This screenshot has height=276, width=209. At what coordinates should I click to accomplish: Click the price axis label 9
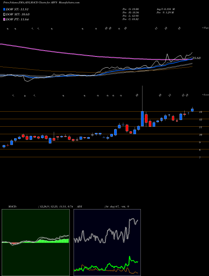[200, 143]
